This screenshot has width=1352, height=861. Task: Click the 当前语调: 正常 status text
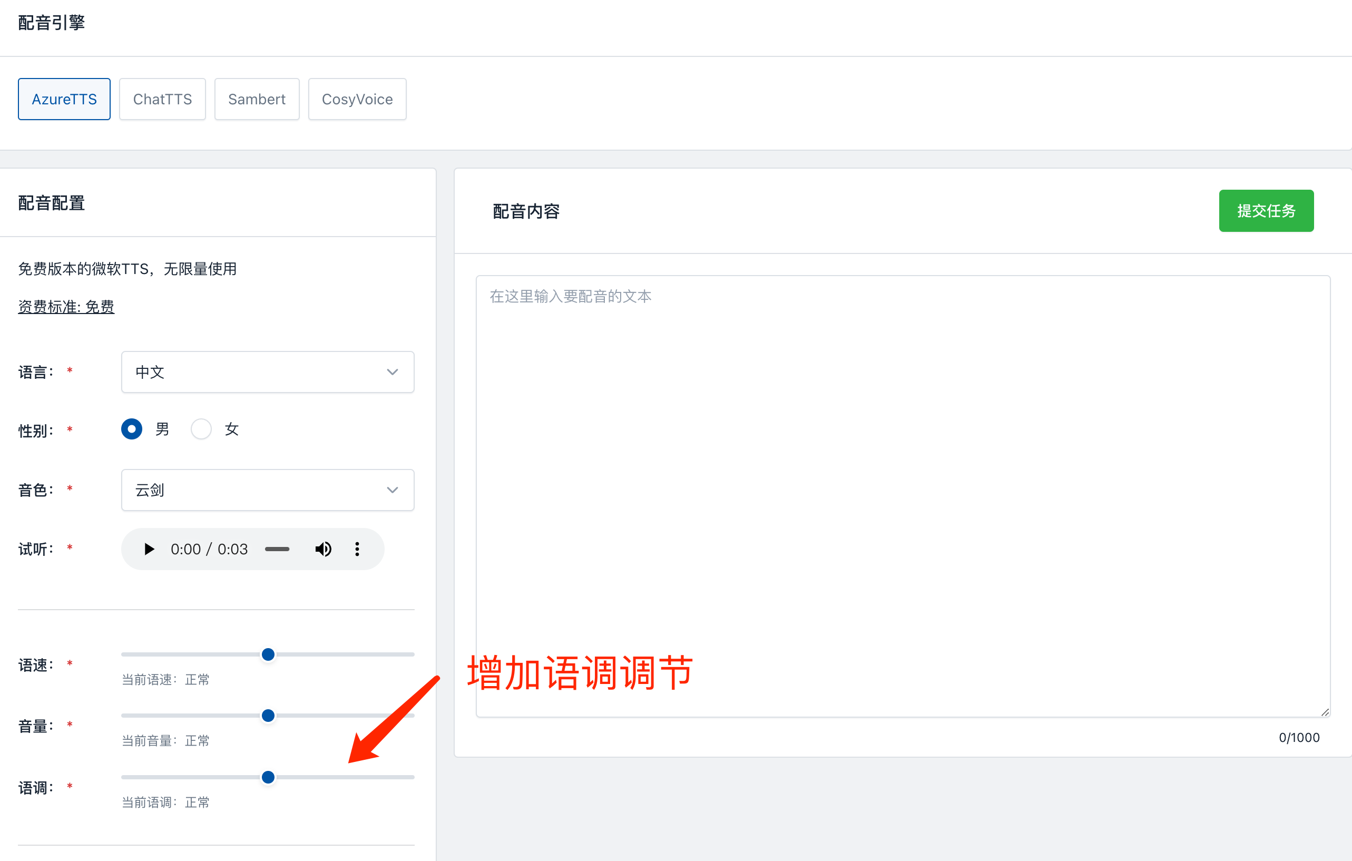pos(165,802)
